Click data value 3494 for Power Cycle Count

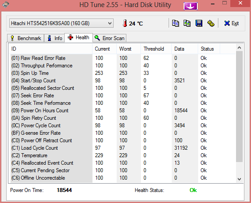pyautogui.click(x=180, y=125)
